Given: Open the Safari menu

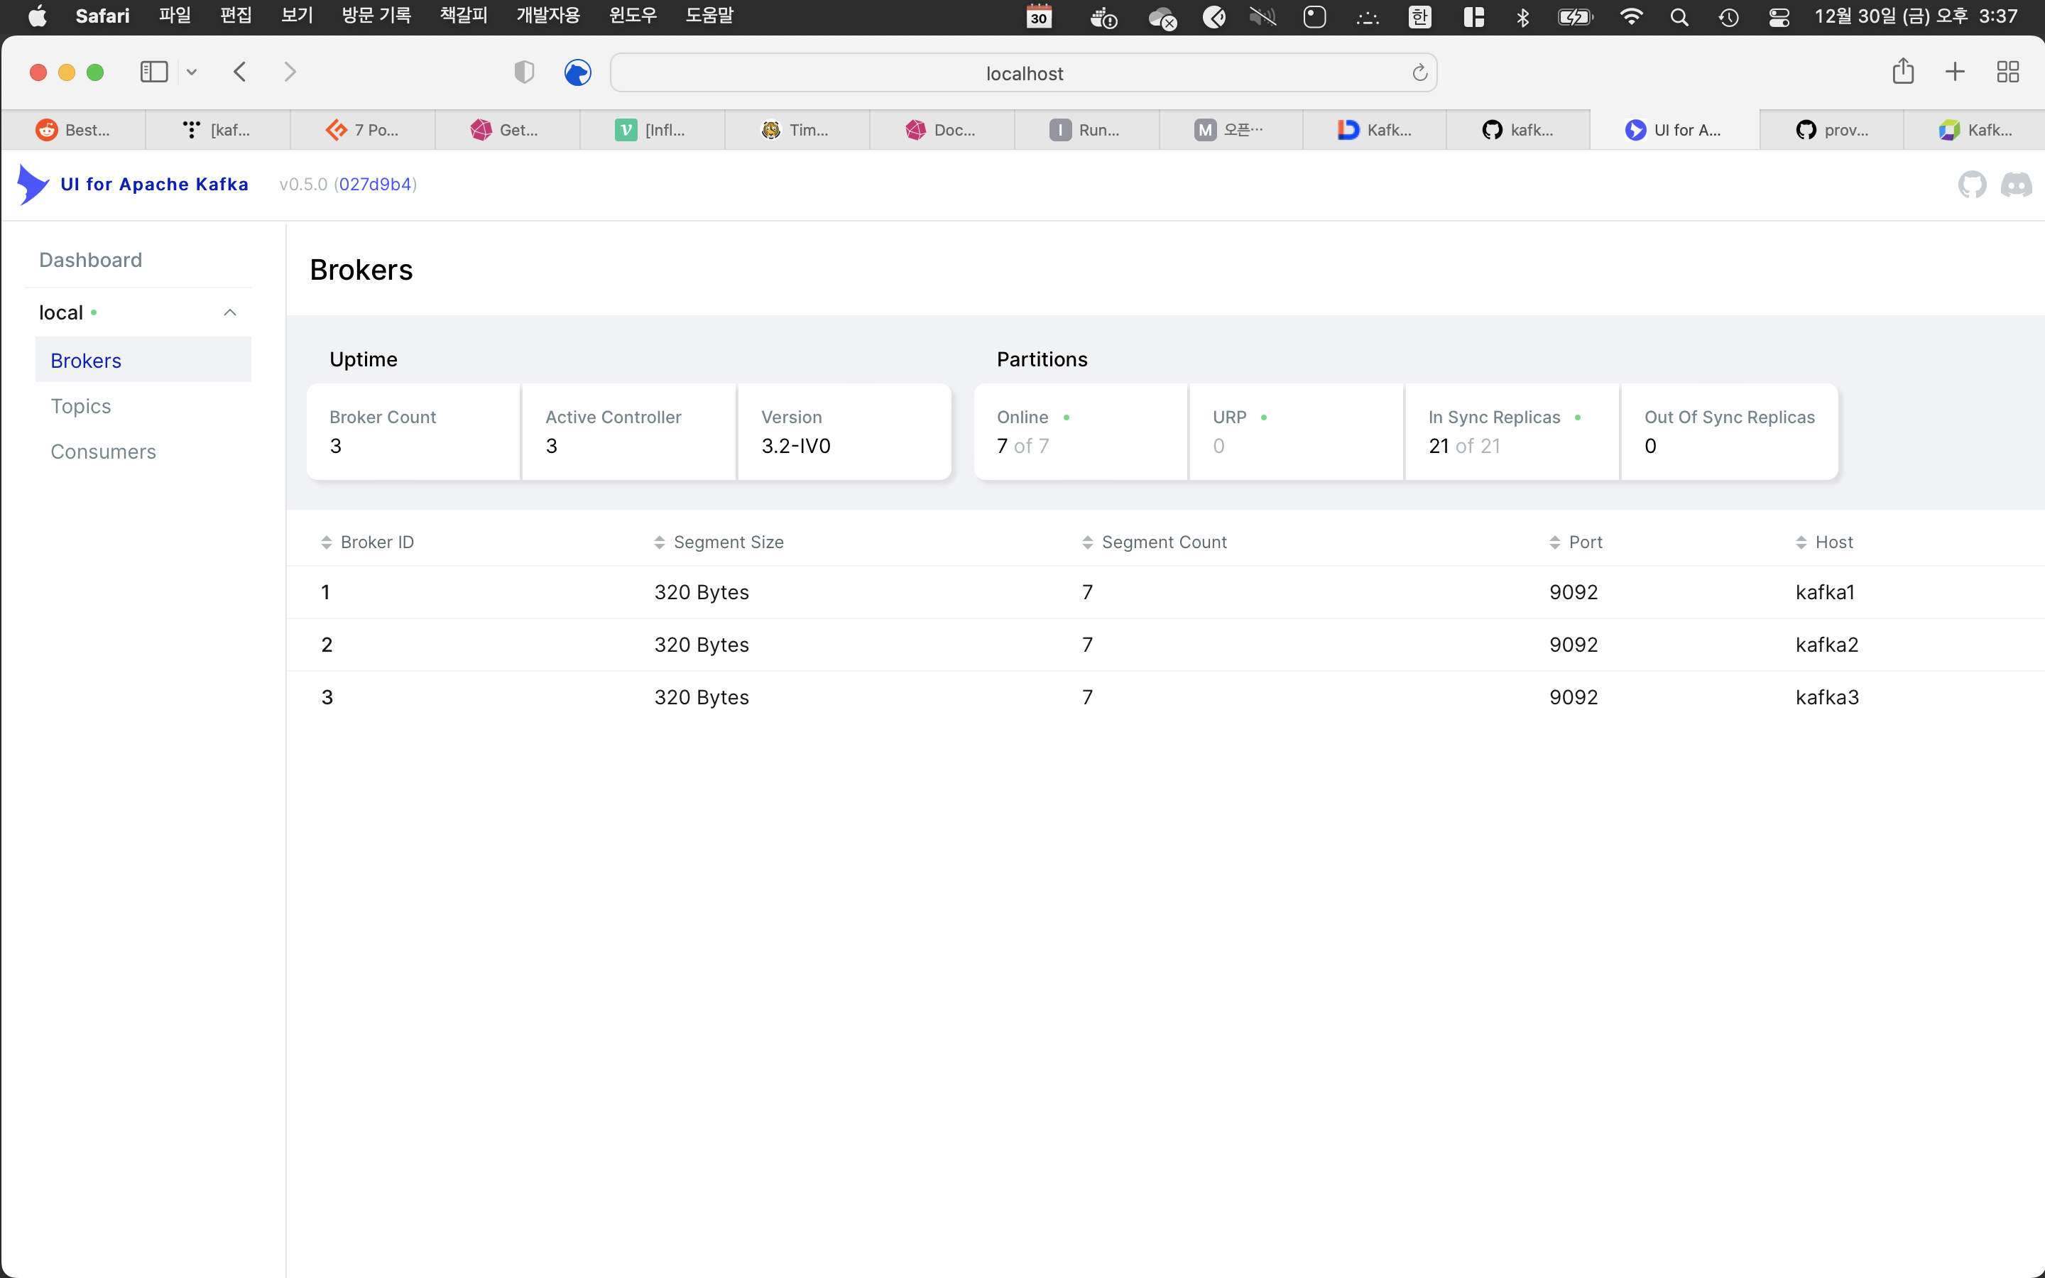Looking at the screenshot, I should (x=102, y=16).
